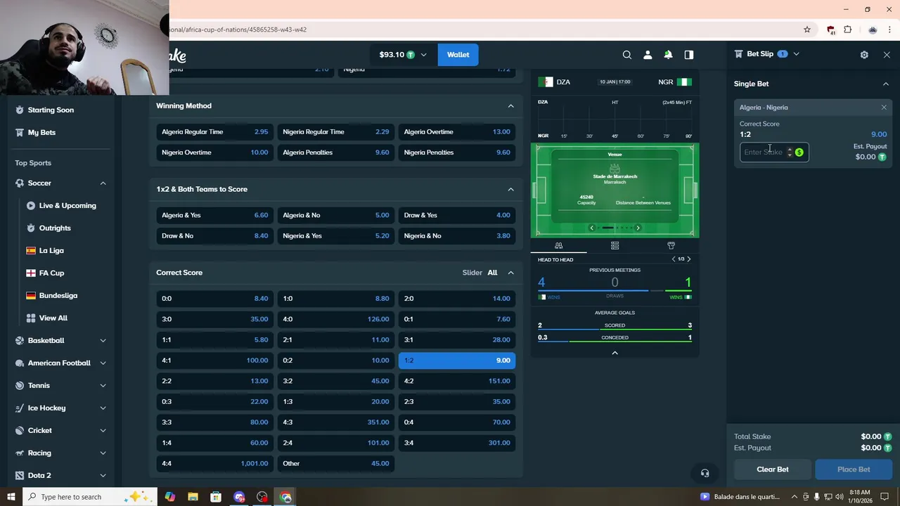The width and height of the screenshot is (900, 506).
Task: Place the bet
Action: pos(854,469)
